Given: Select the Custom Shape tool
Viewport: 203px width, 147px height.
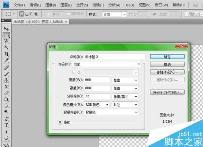Looking at the screenshot, I should [6, 138].
